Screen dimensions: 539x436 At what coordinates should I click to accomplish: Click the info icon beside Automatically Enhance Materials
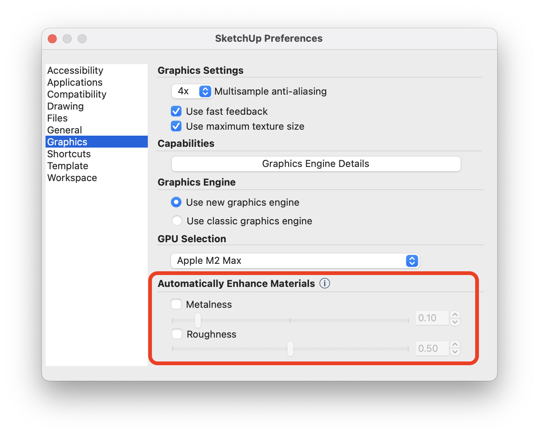(325, 284)
